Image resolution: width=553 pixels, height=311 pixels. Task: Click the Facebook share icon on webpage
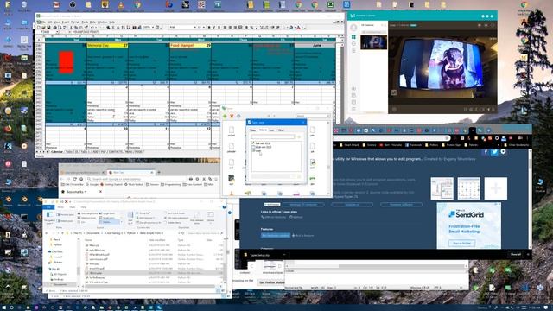486,152
